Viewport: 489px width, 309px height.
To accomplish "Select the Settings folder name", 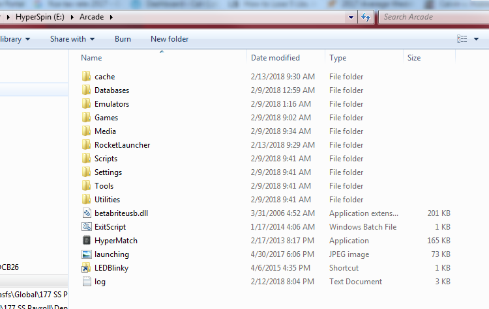I will (108, 172).
